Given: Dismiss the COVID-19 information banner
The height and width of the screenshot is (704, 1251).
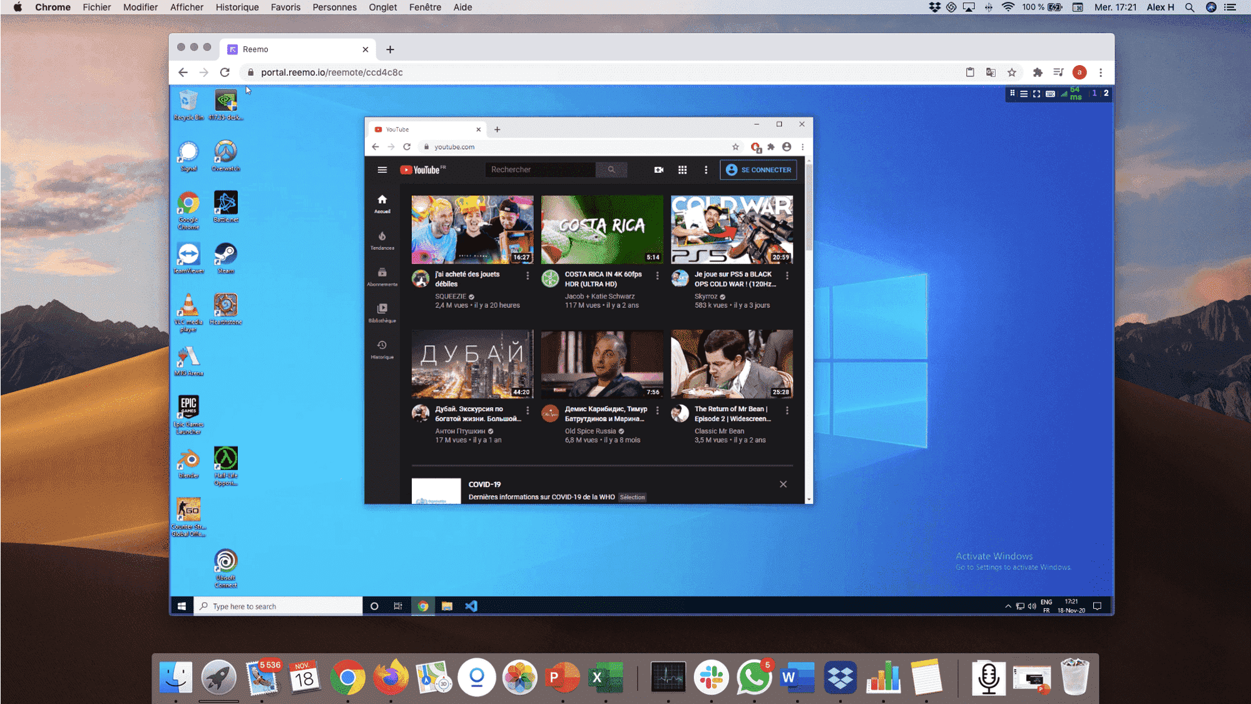Looking at the screenshot, I should (x=783, y=484).
